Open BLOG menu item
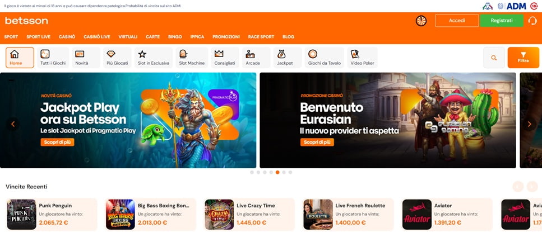The height and width of the screenshot is (232, 542). tap(288, 37)
